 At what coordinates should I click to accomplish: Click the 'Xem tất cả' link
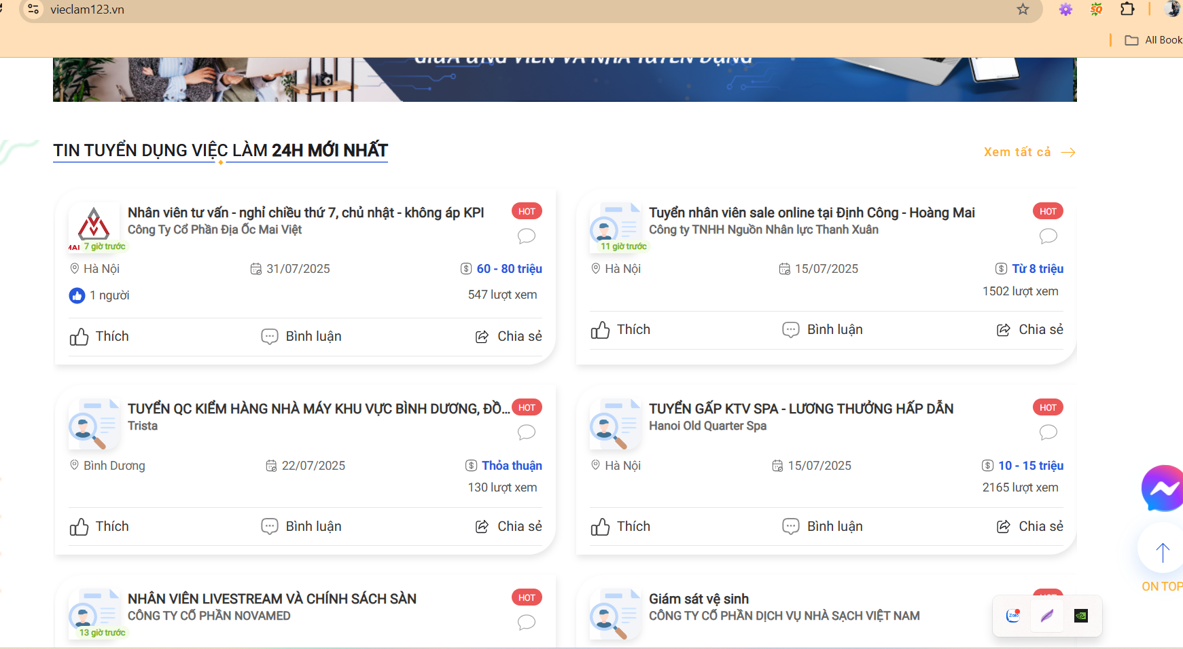click(1016, 152)
